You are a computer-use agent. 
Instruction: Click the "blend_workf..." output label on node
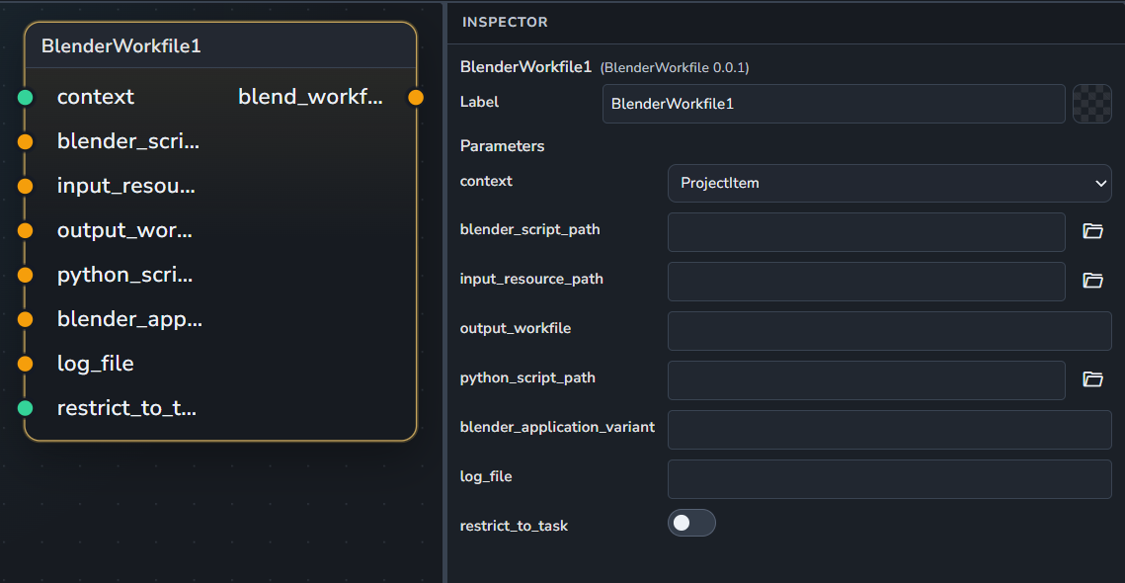point(311,97)
